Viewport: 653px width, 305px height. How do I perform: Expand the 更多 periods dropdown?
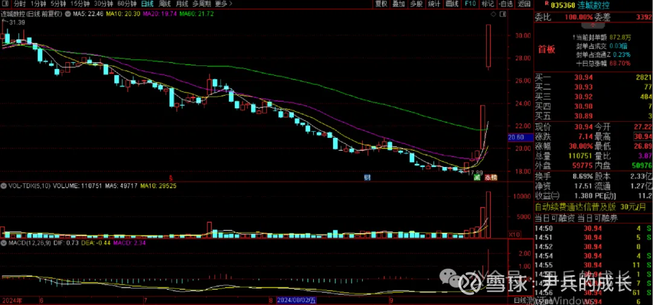[x=223, y=4]
